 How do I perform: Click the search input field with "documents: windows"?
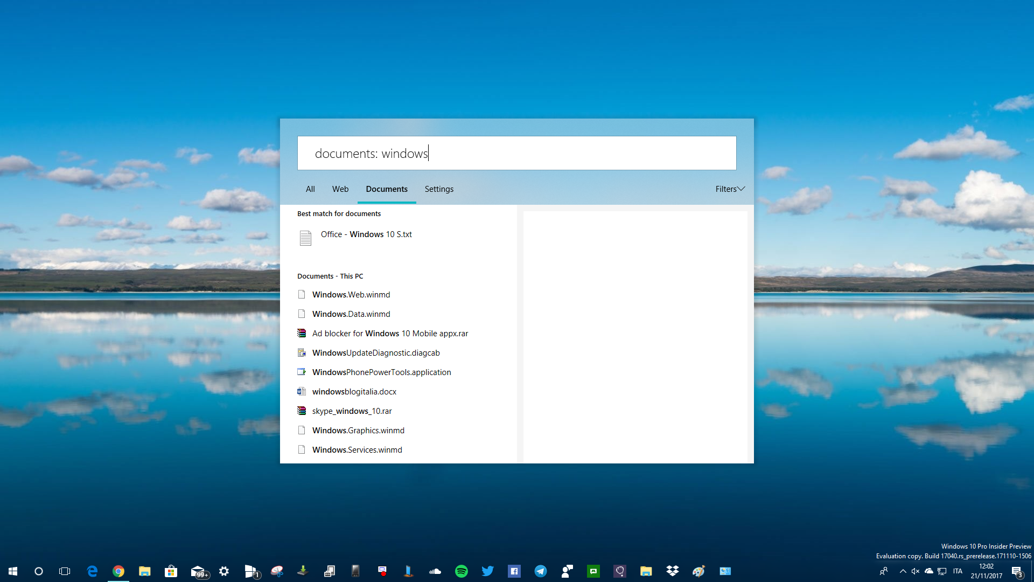tap(516, 153)
